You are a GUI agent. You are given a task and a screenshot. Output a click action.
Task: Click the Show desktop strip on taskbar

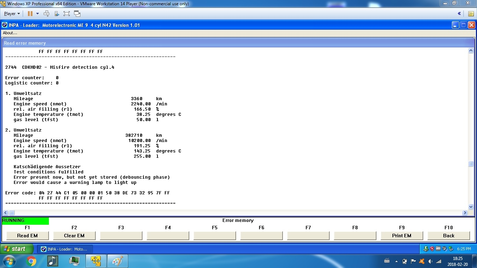coord(474,261)
